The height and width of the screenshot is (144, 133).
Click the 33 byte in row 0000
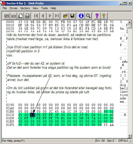pos(20,22)
